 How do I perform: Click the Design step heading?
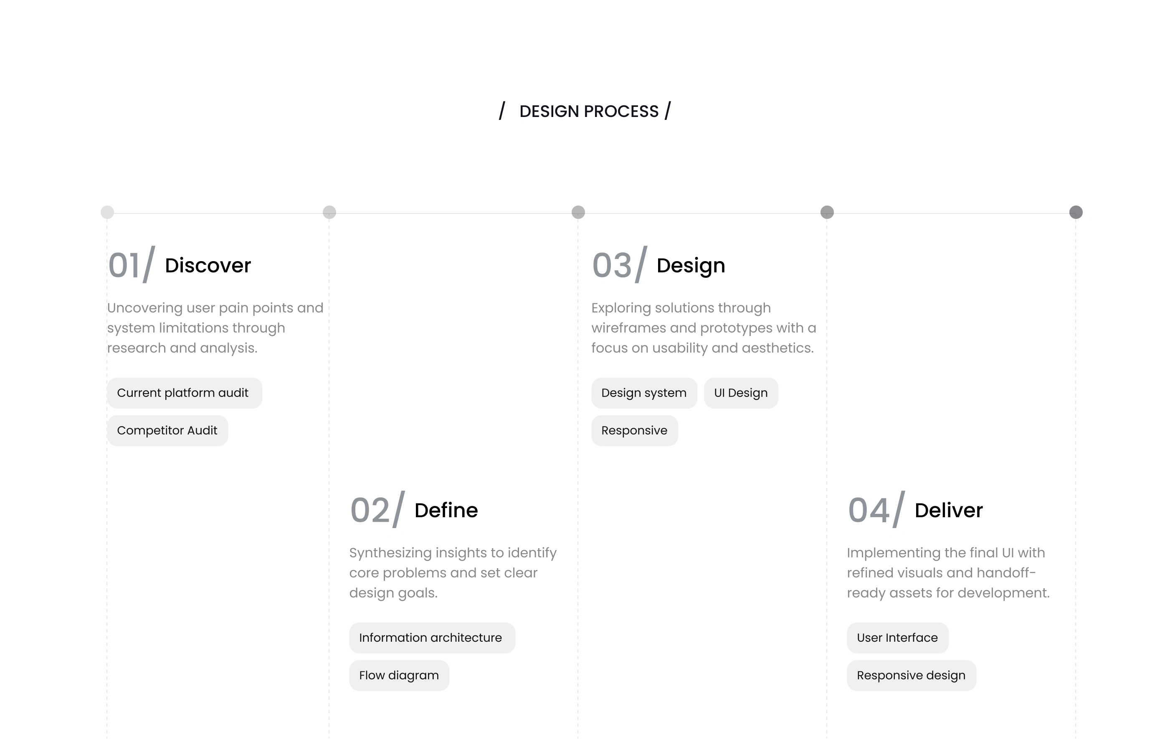691,265
